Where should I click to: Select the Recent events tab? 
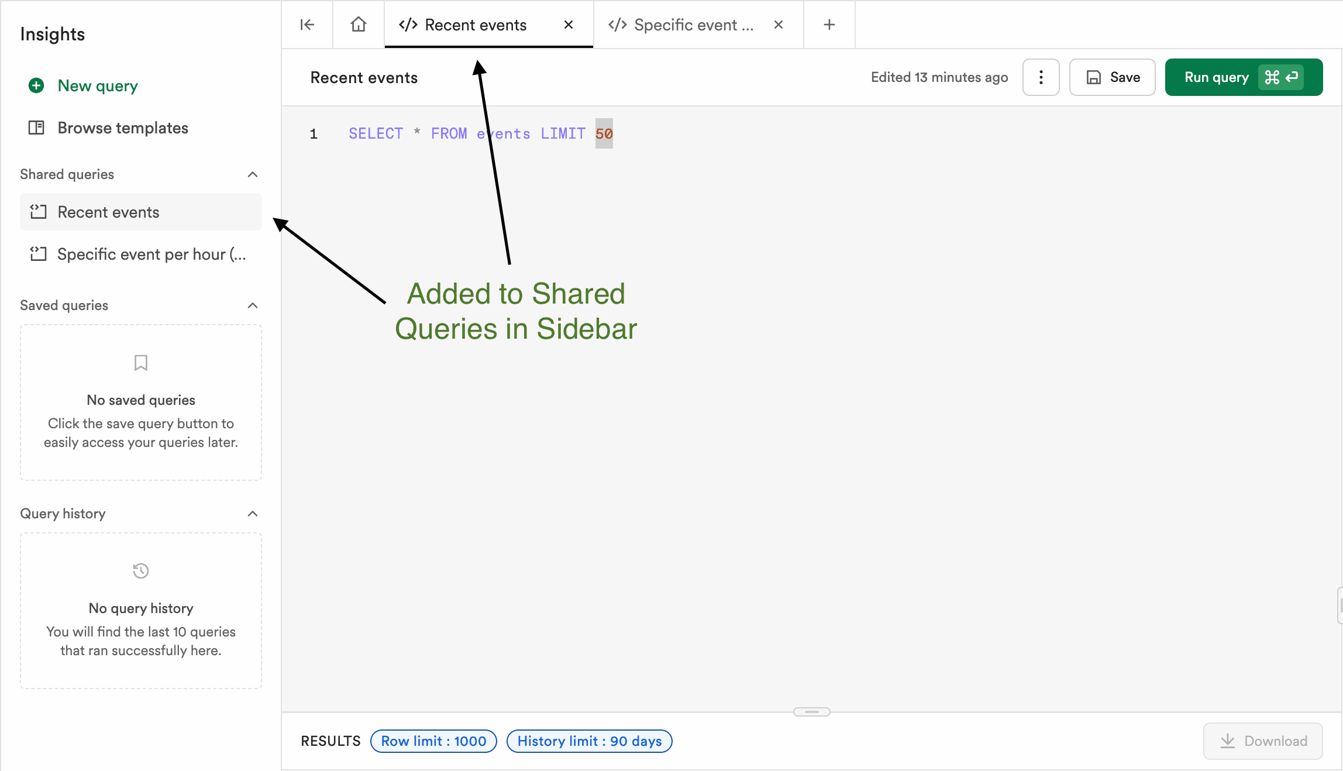click(x=475, y=25)
